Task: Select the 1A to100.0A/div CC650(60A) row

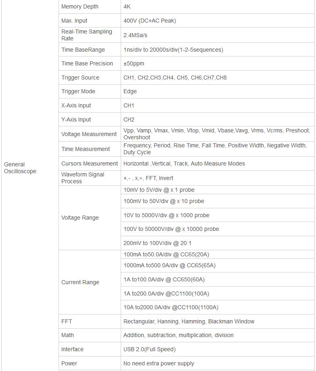Action: (218, 280)
